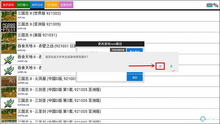Select 三国志 II (世界版 921002)
220x124 pixels.
coord(39,13)
